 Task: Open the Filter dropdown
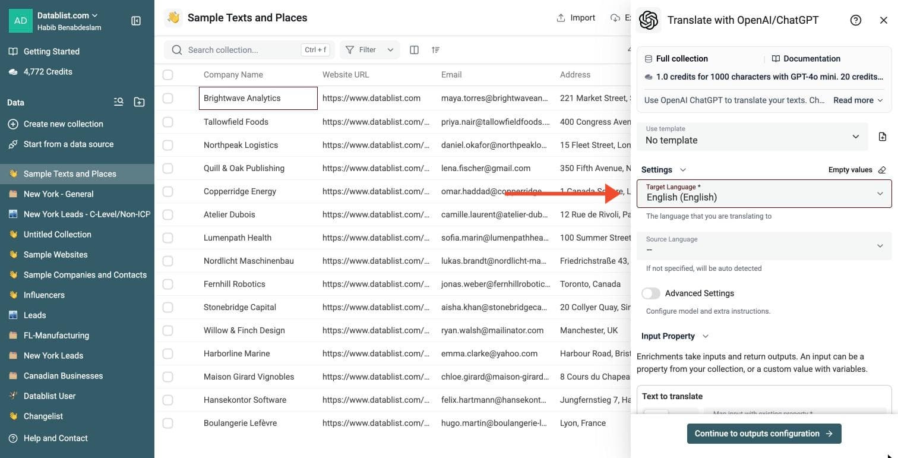(369, 50)
